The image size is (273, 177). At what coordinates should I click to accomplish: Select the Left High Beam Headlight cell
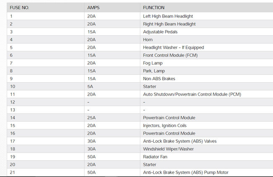click(169, 16)
